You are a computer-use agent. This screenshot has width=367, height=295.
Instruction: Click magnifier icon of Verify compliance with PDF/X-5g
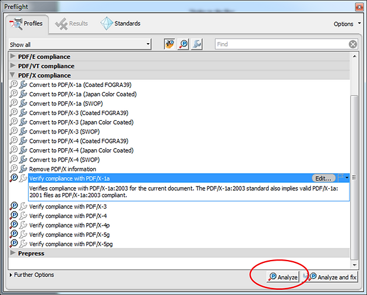(x=13, y=234)
